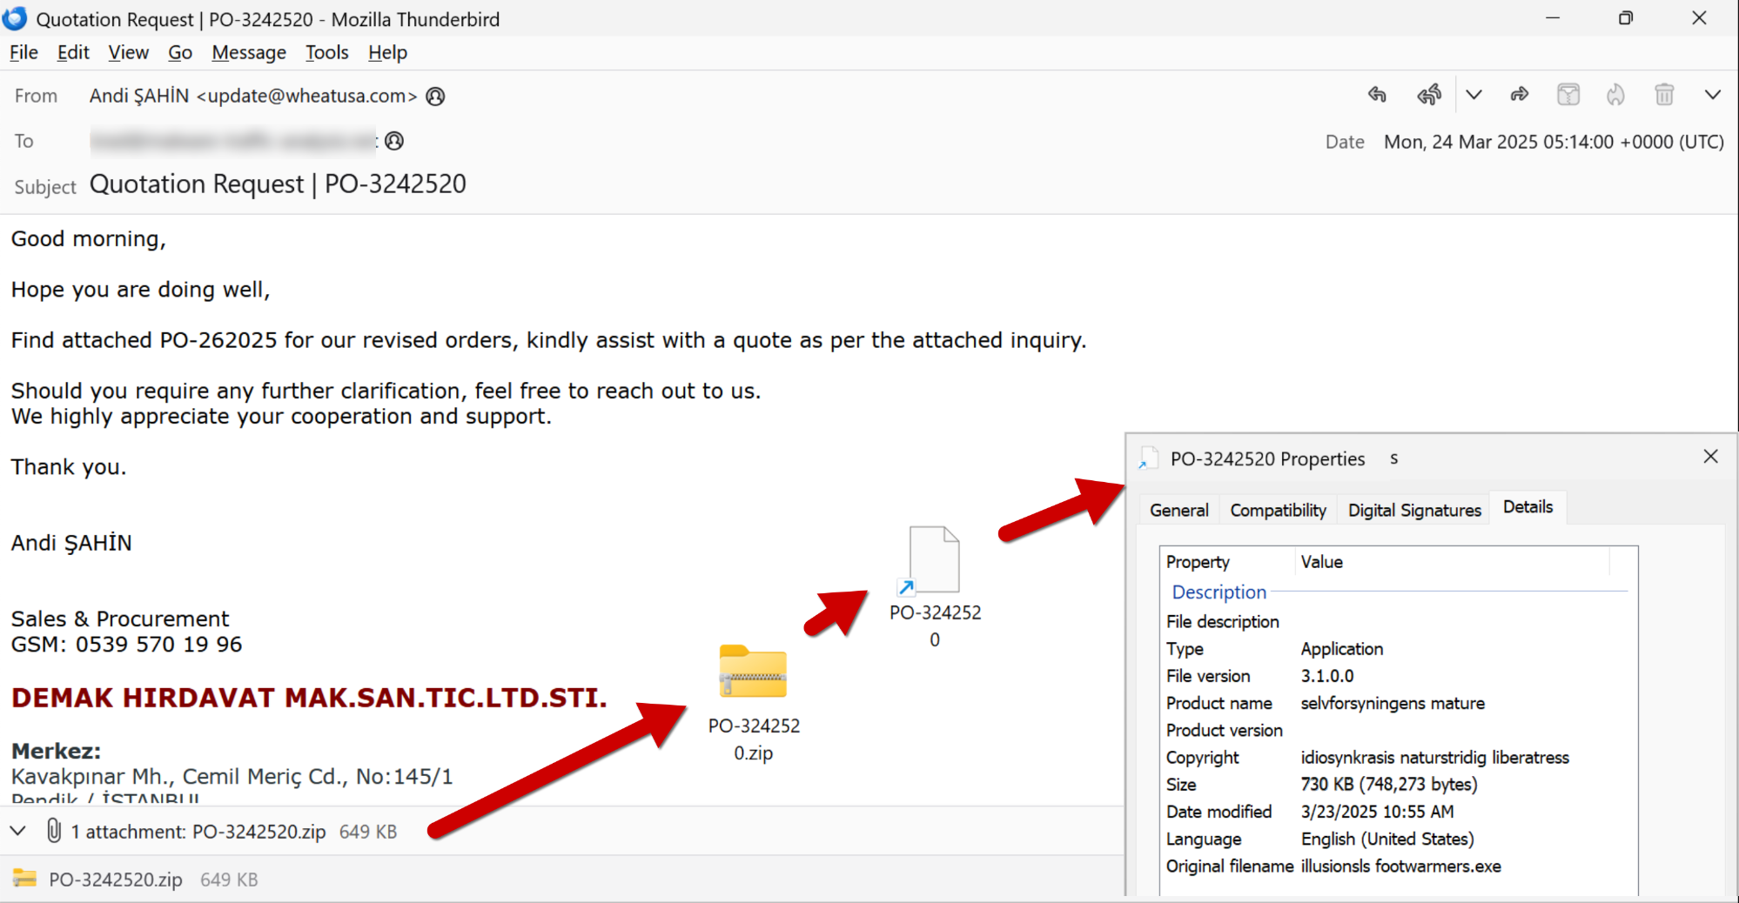Select the Size value 730 KB

[x=1388, y=785]
